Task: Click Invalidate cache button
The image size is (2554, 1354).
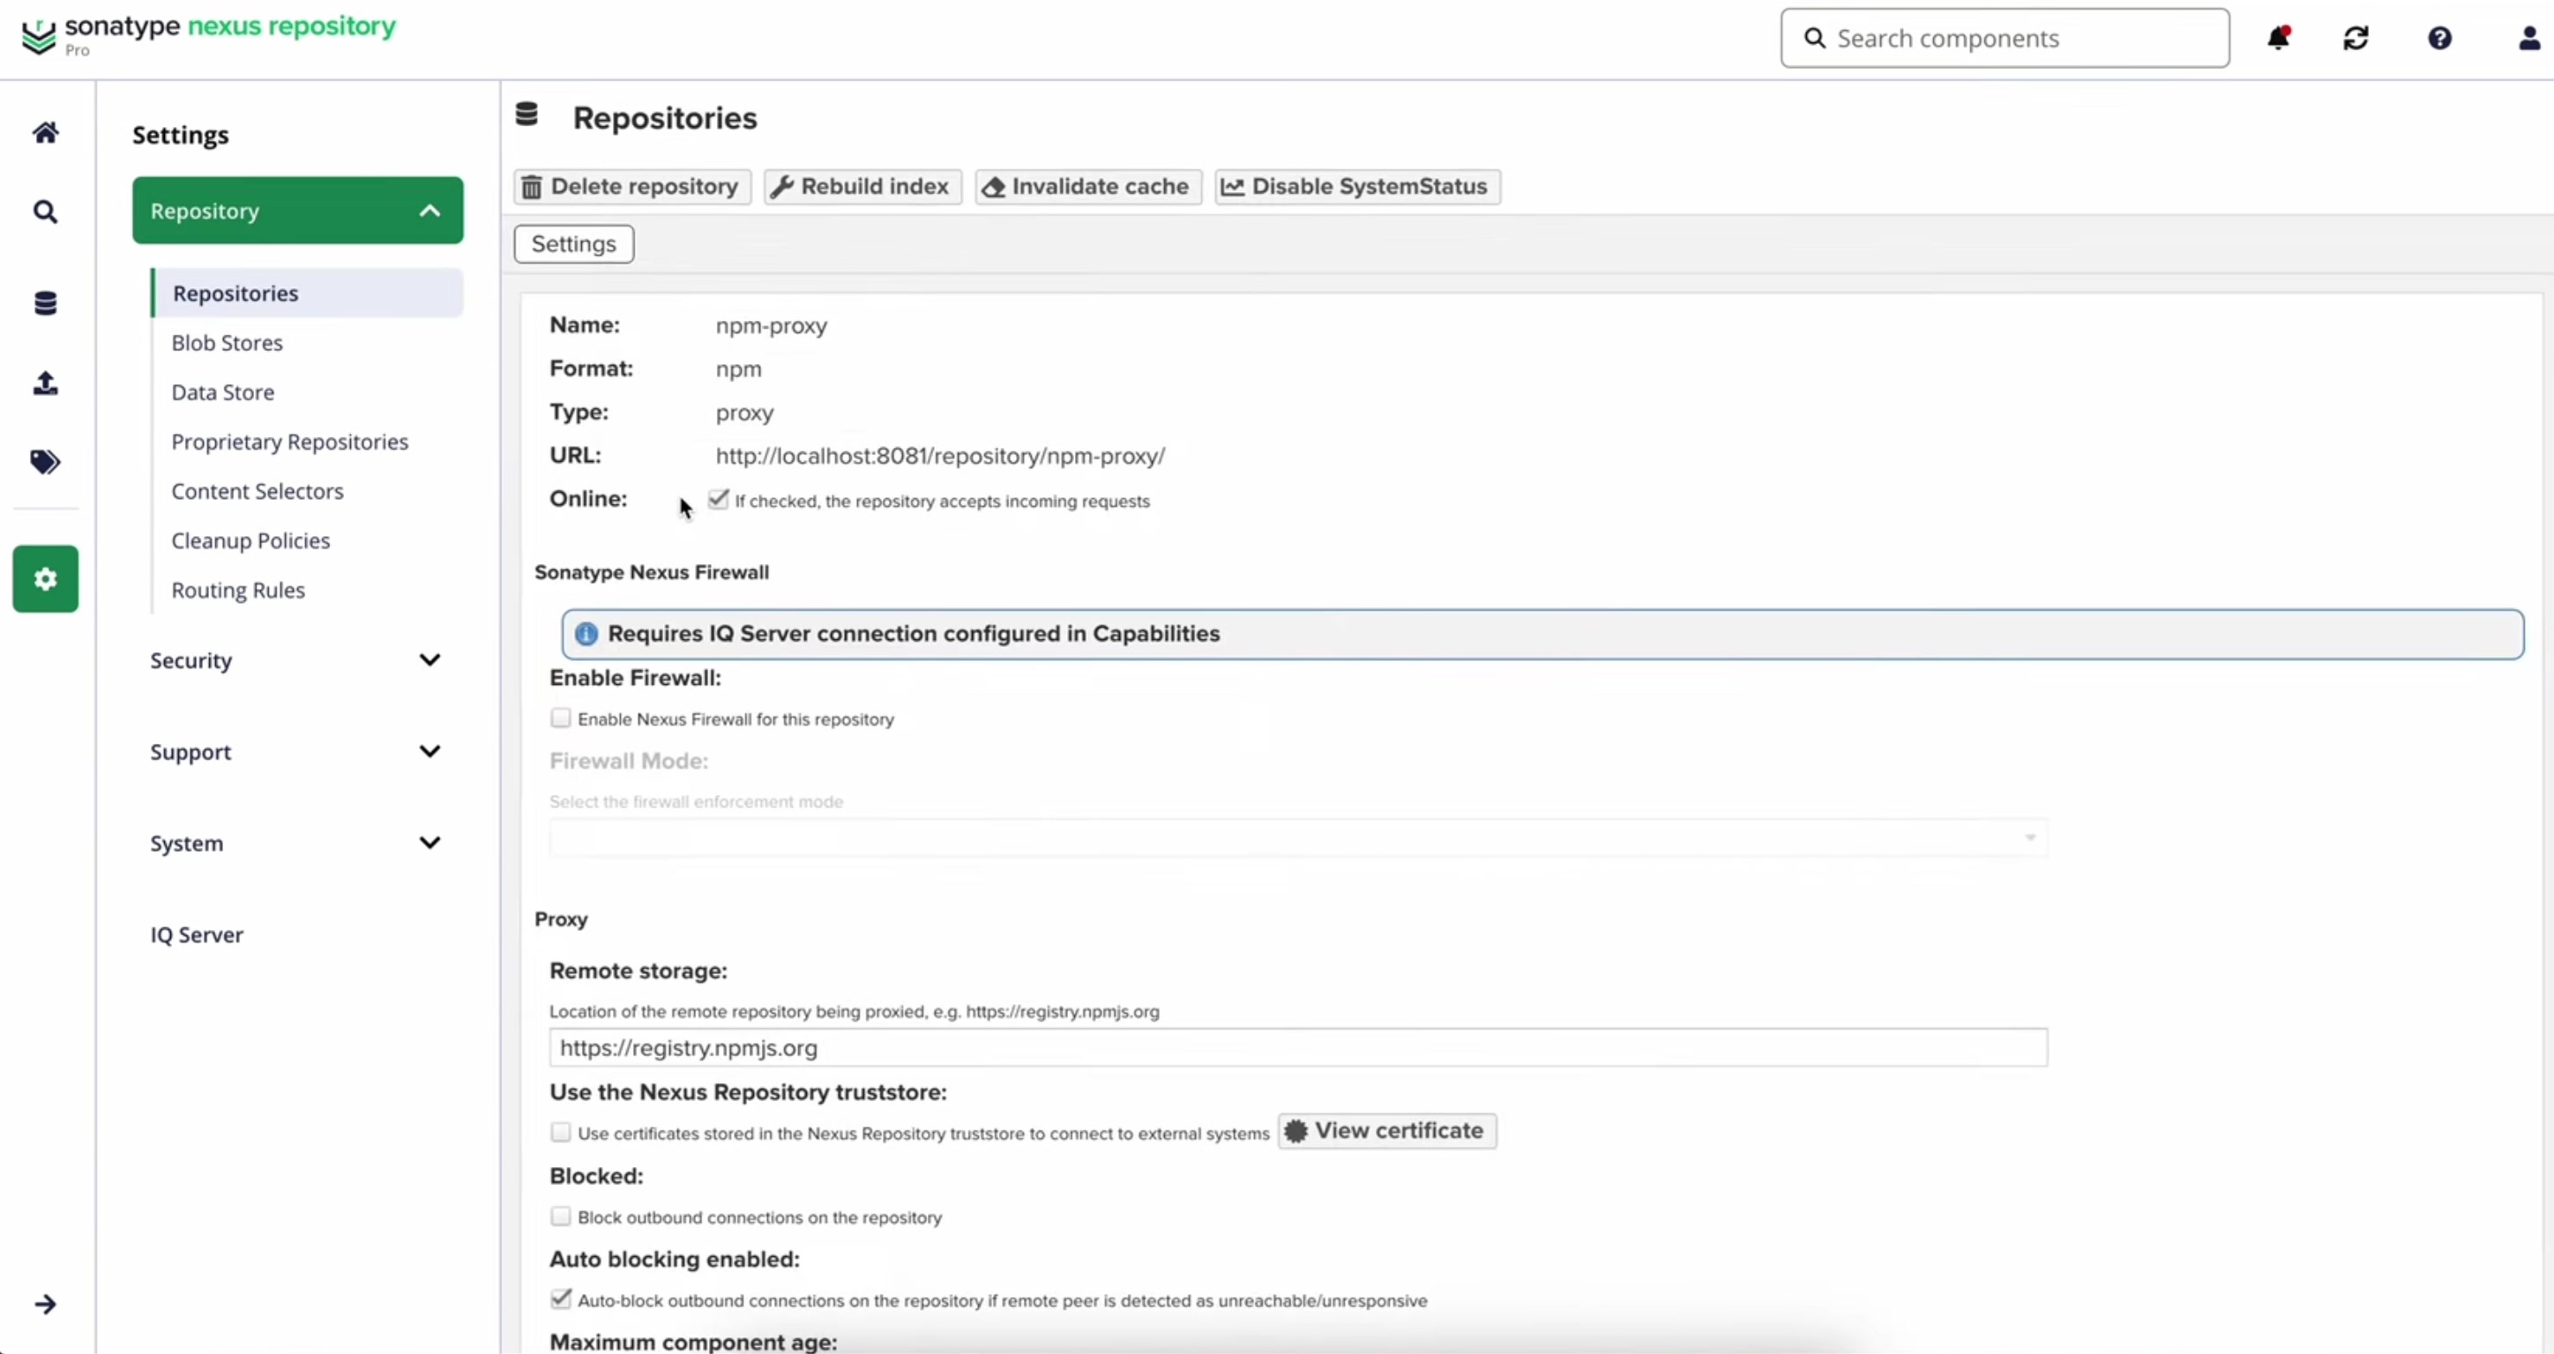Action: click(1088, 186)
